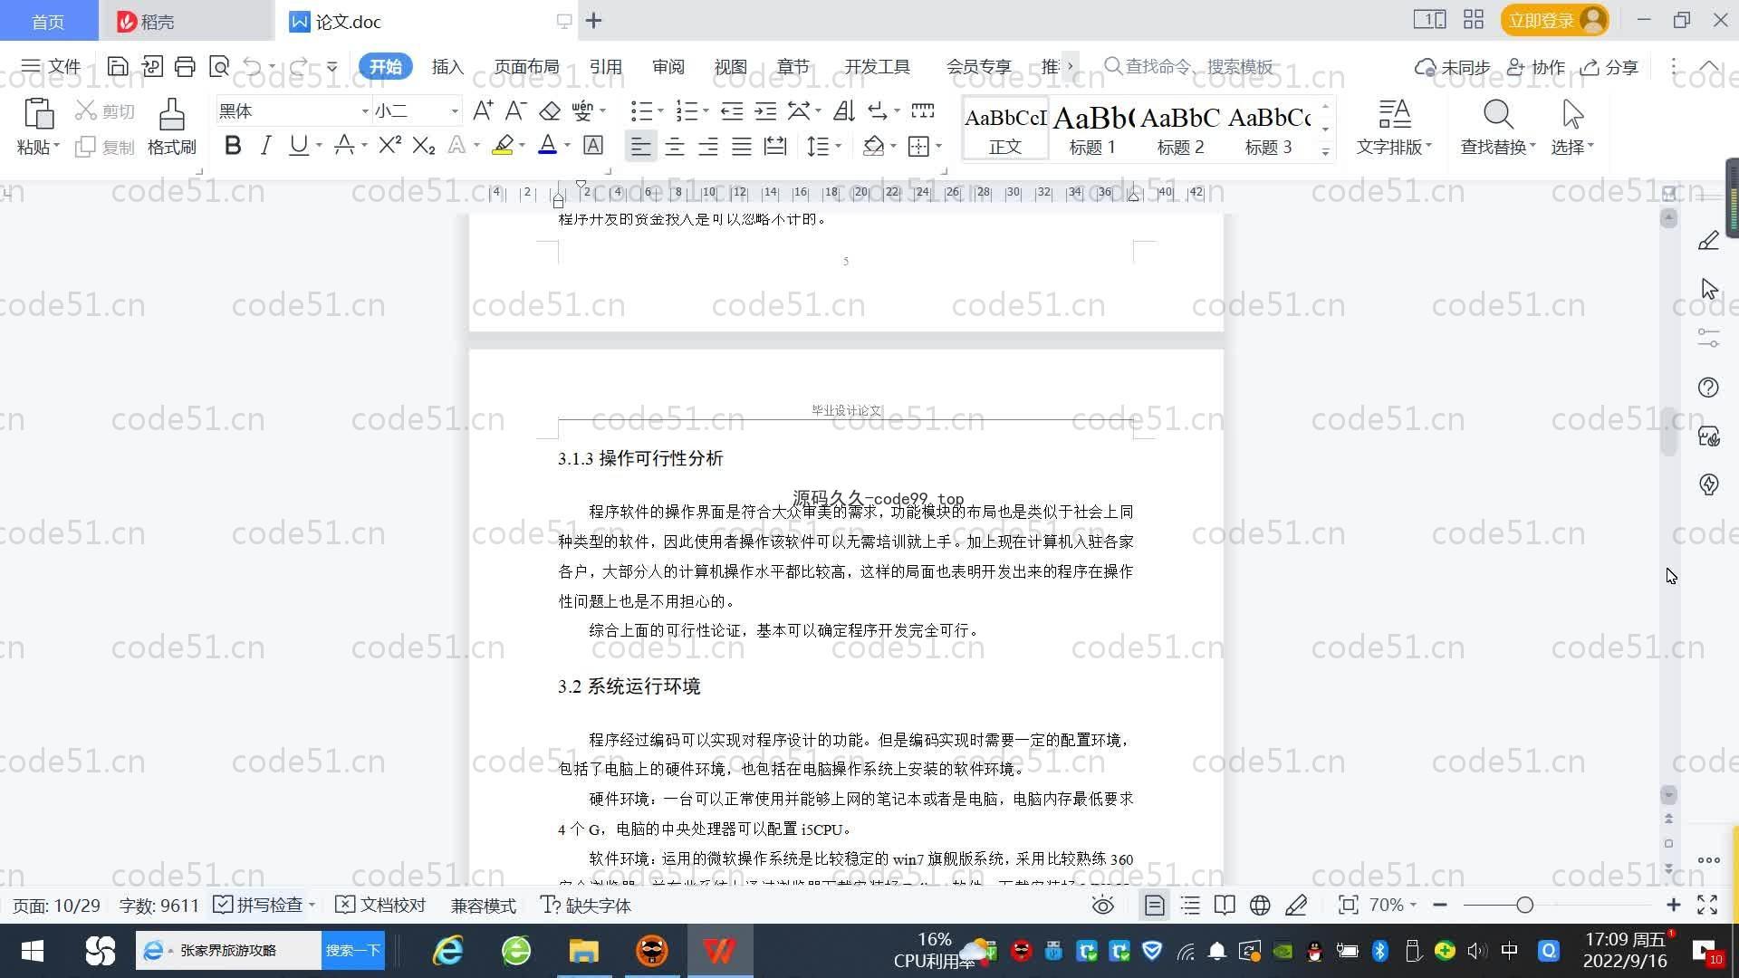1739x978 pixels.
Task: Click the 分享 share button
Action: click(1609, 66)
